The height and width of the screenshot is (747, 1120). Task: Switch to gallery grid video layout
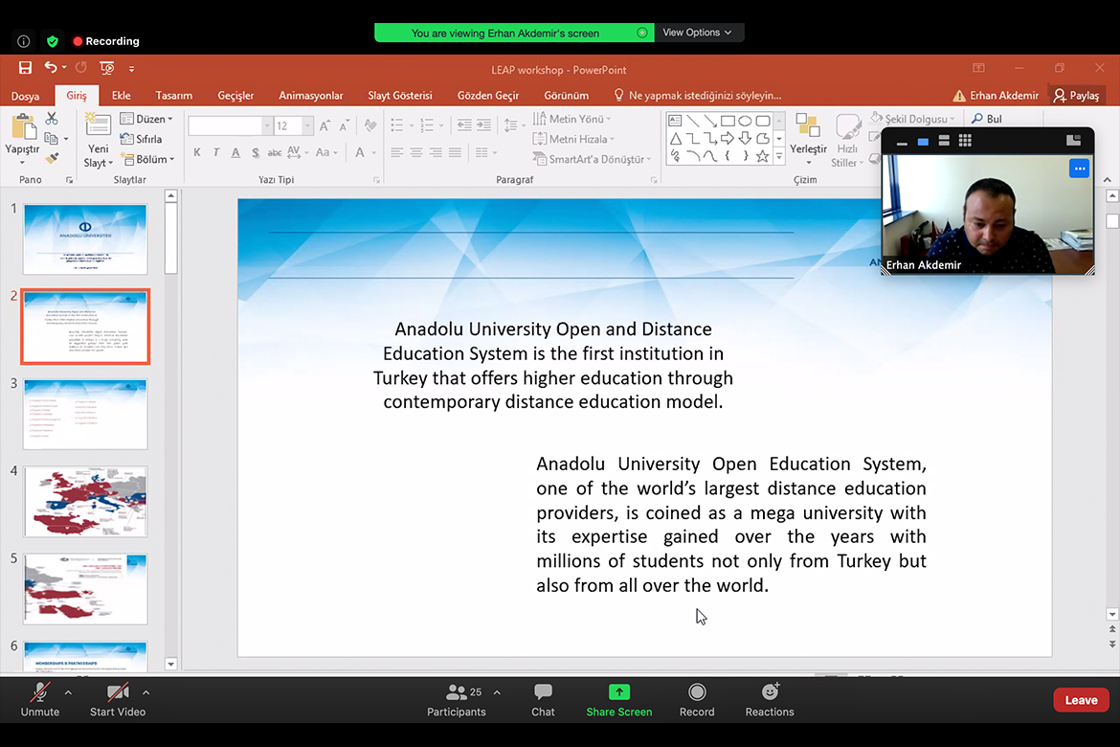click(965, 141)
